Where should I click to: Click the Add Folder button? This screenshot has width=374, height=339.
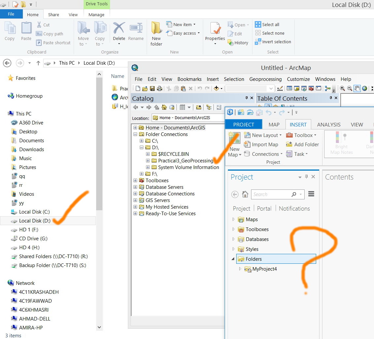[302, 144]
